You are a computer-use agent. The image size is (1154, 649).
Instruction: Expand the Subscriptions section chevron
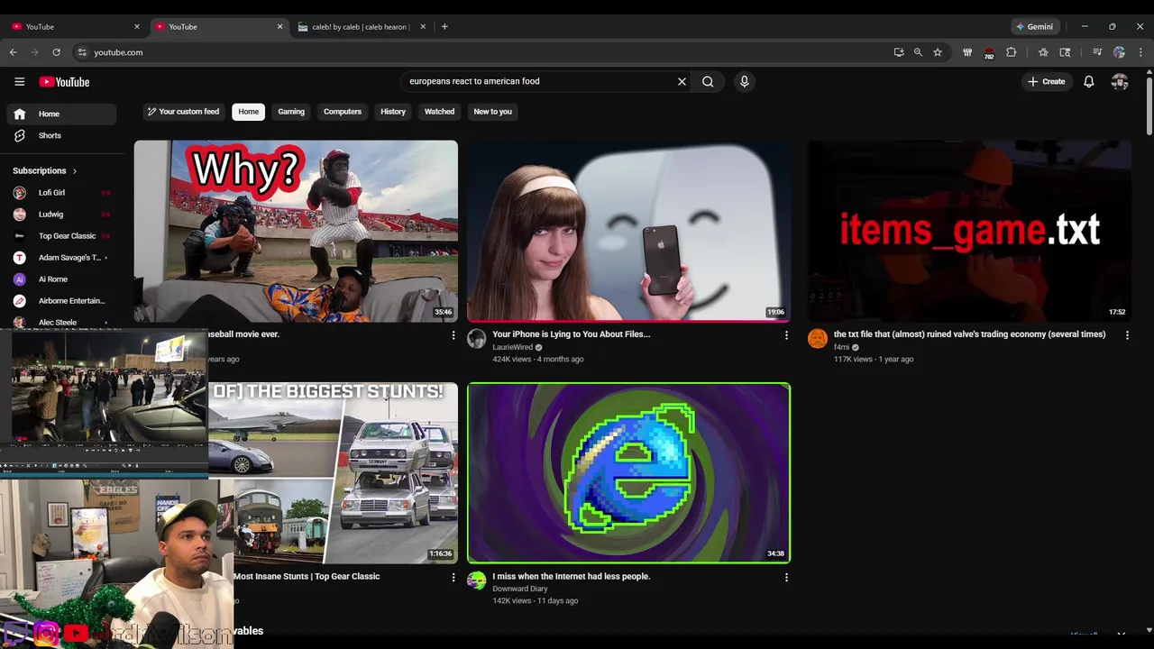click(74, 170)
